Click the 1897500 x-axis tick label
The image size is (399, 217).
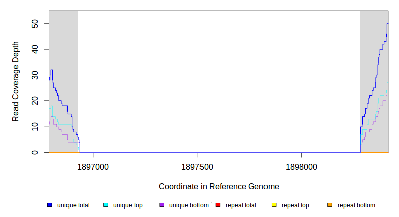pos(196,165)
